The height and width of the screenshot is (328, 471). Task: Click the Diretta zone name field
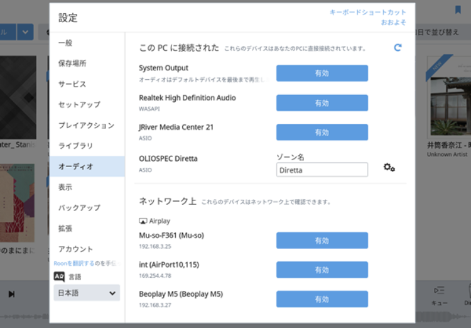(322, 170)
